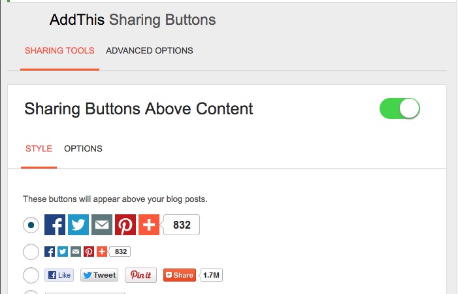The width and height of the screenshot is (458, 294).
Task: Click the large Twitter share icon
Action: [x=78, y=225]
